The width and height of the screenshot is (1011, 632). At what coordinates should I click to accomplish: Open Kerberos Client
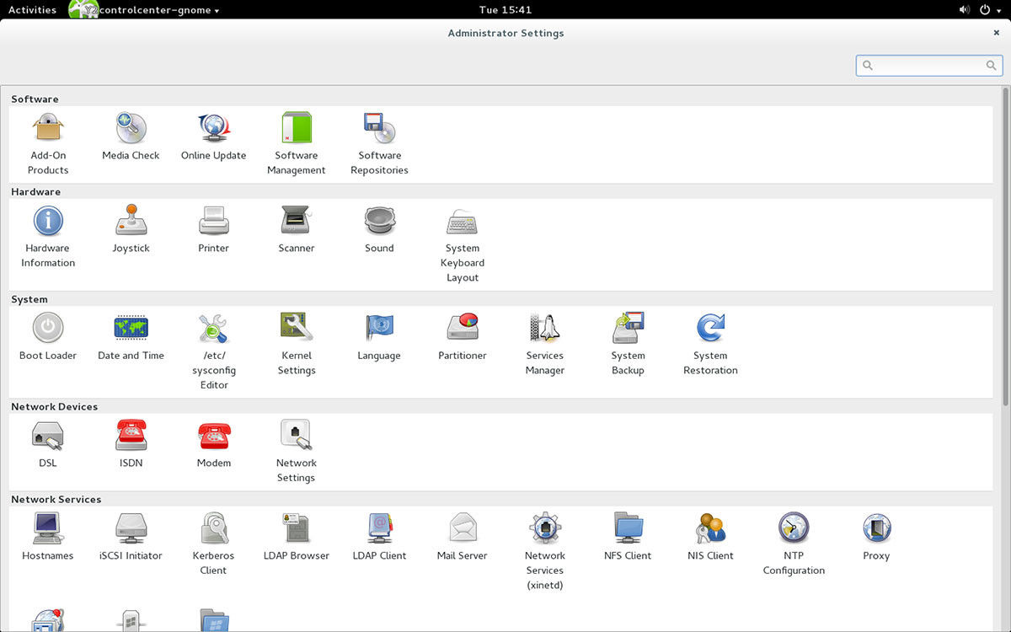213,544
